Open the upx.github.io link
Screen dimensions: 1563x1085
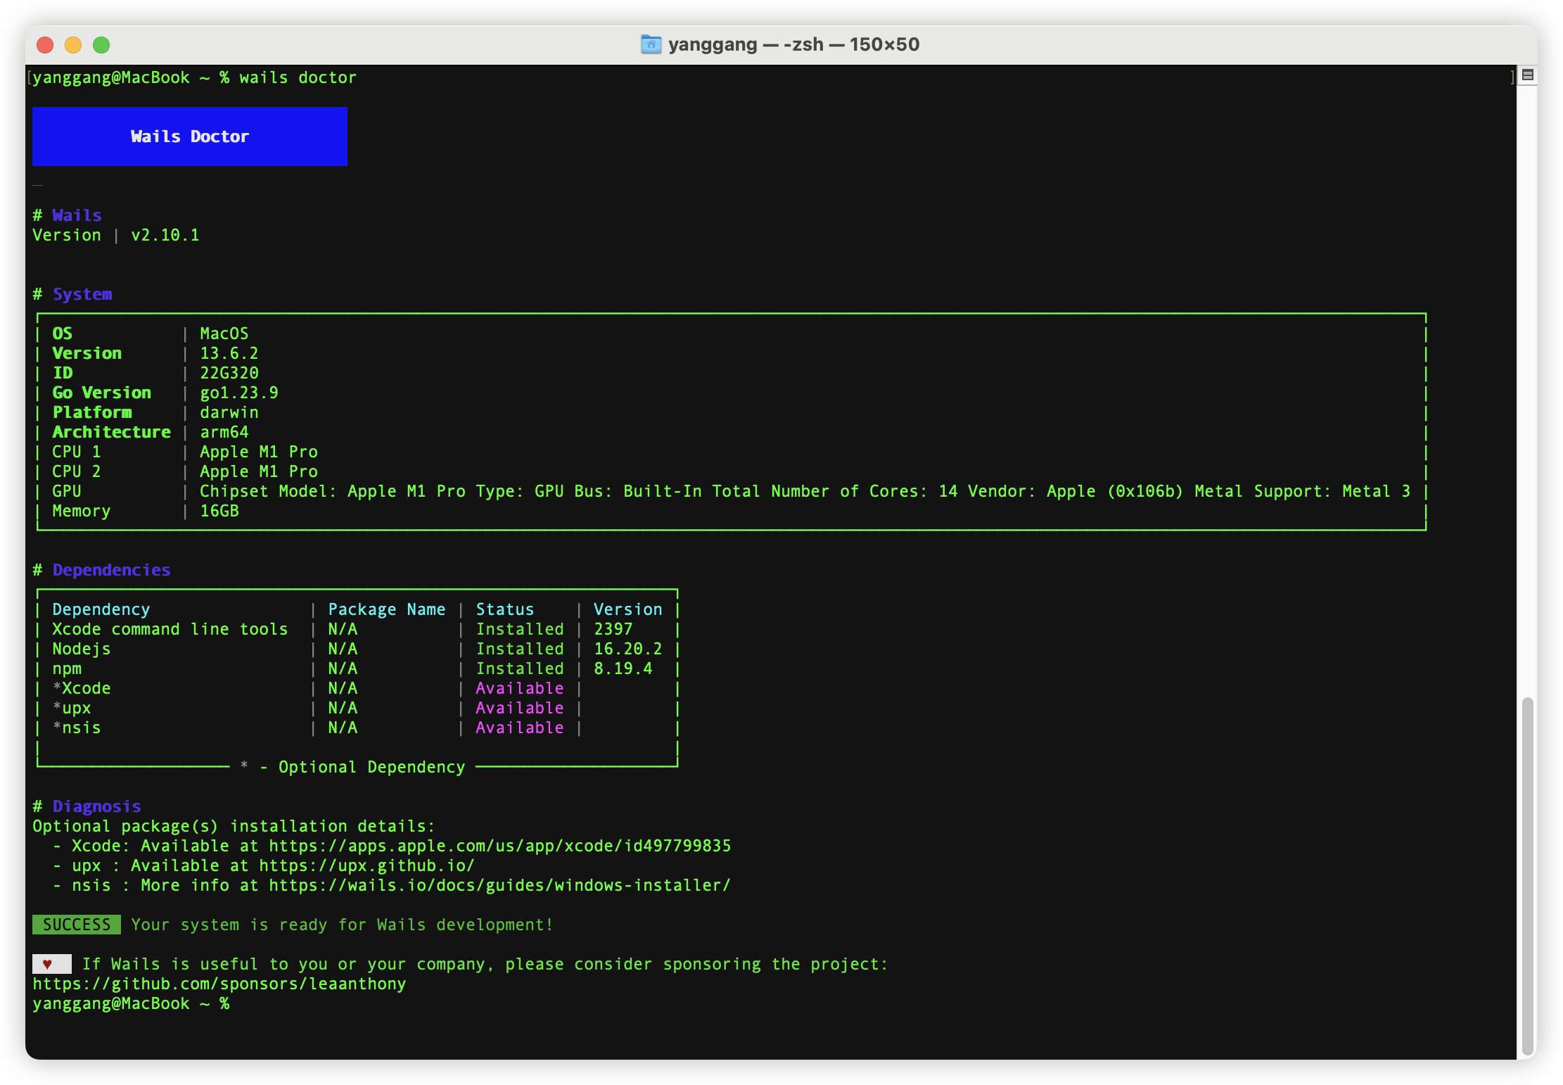click(x=366, y=865)
